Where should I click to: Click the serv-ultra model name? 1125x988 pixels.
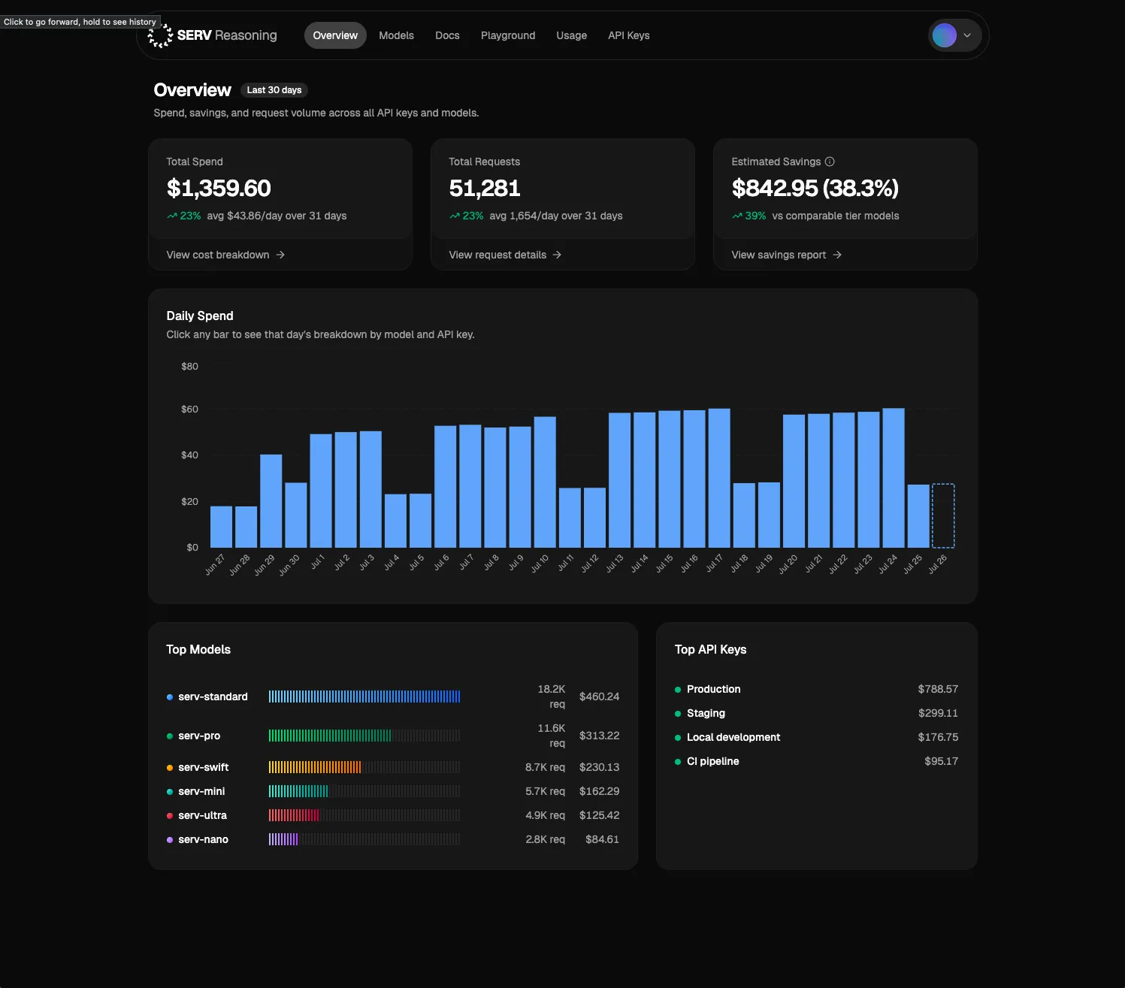202,815
